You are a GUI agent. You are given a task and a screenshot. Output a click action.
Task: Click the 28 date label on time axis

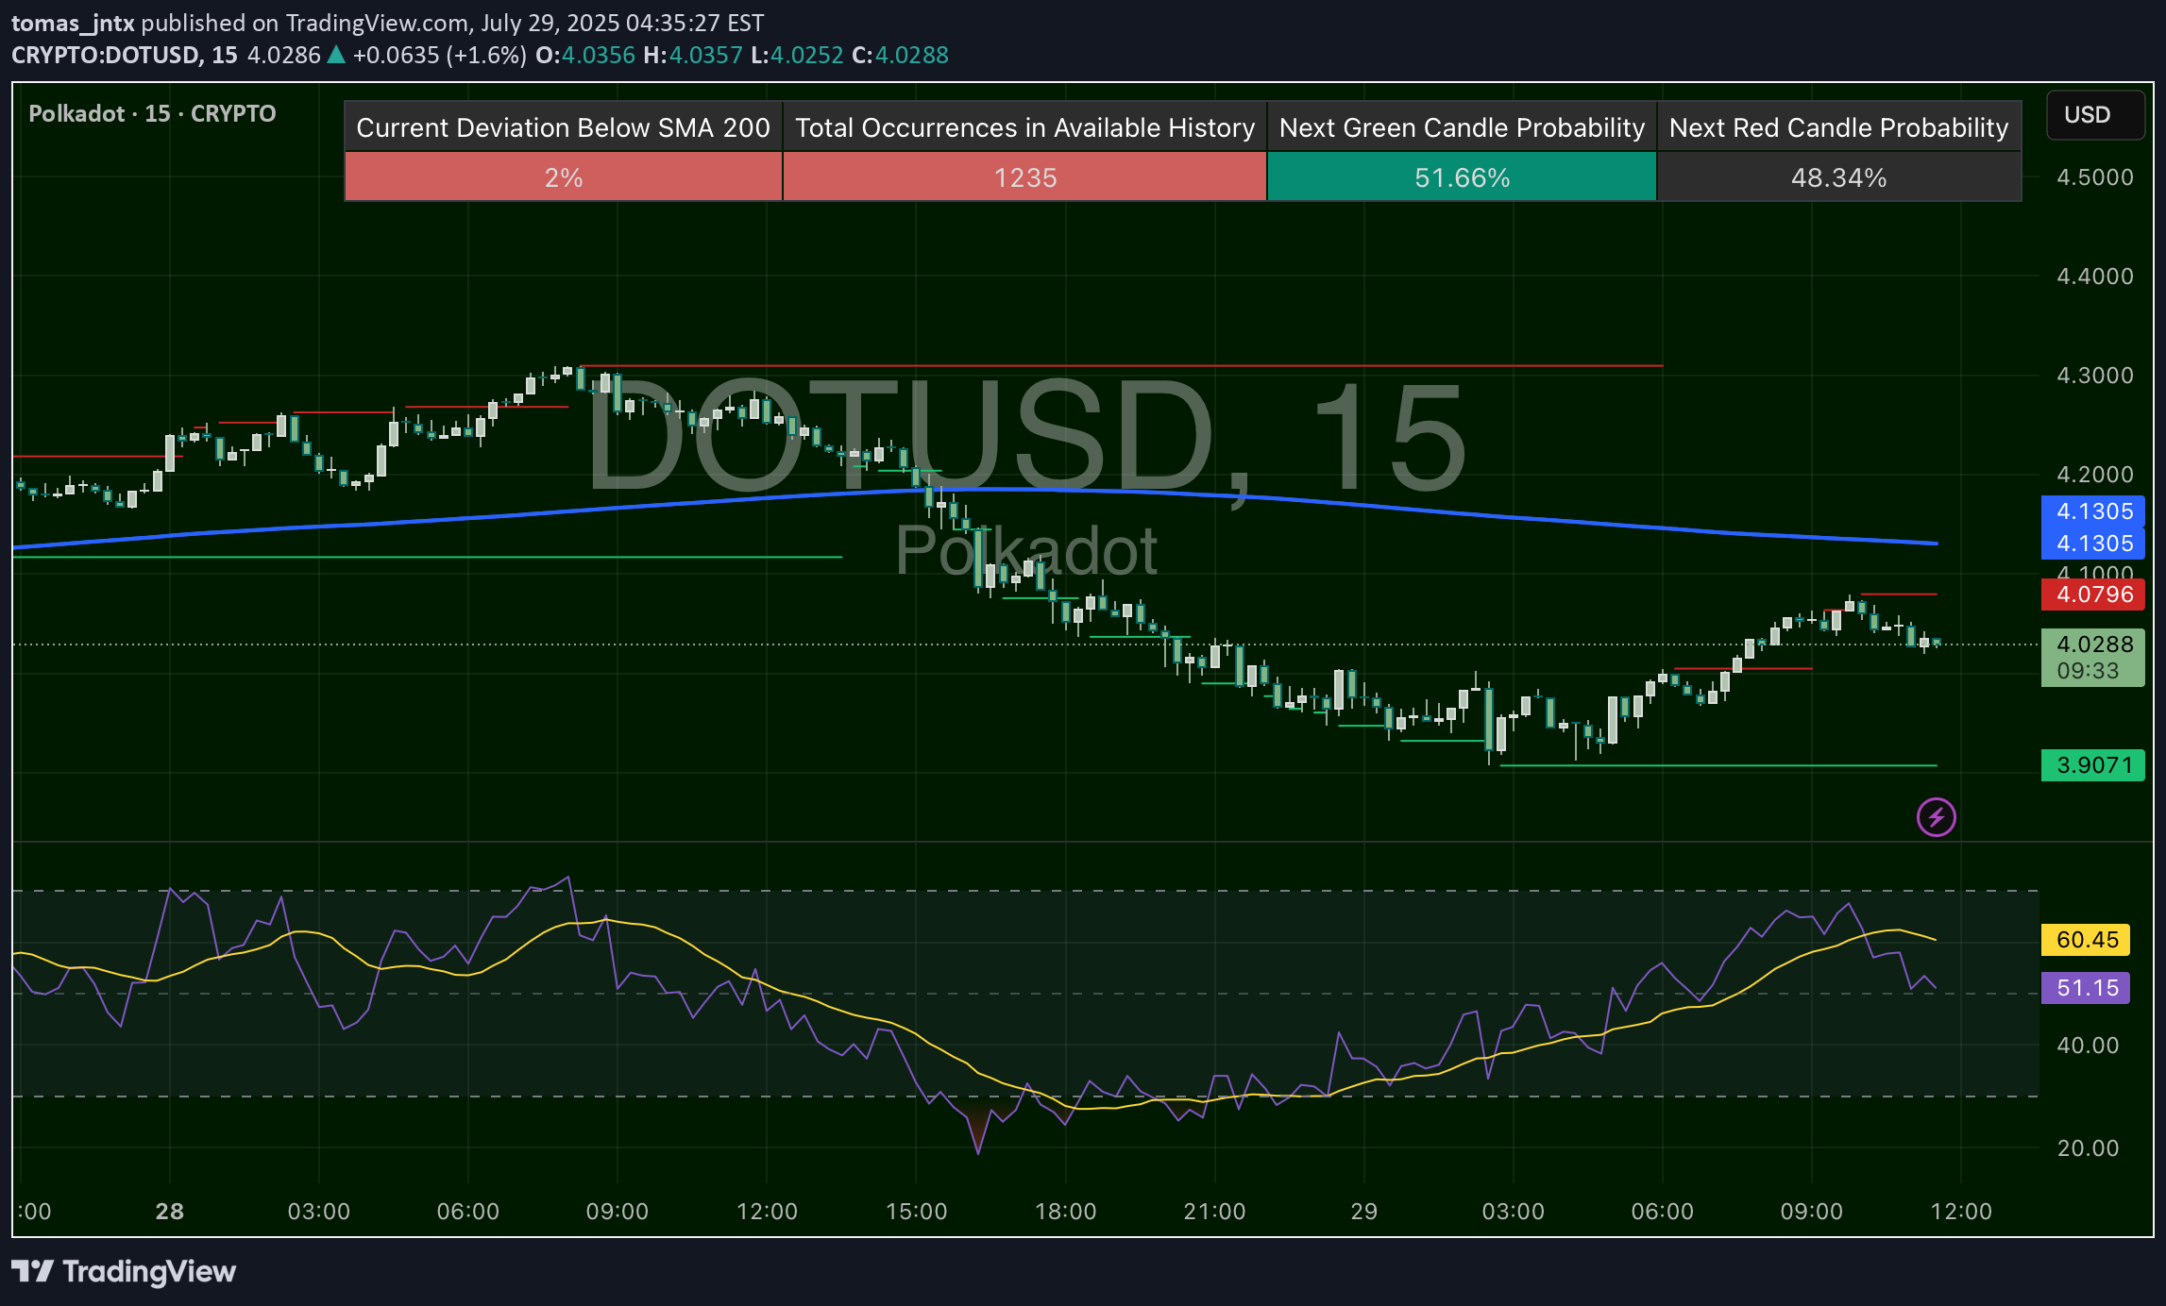170,1211
